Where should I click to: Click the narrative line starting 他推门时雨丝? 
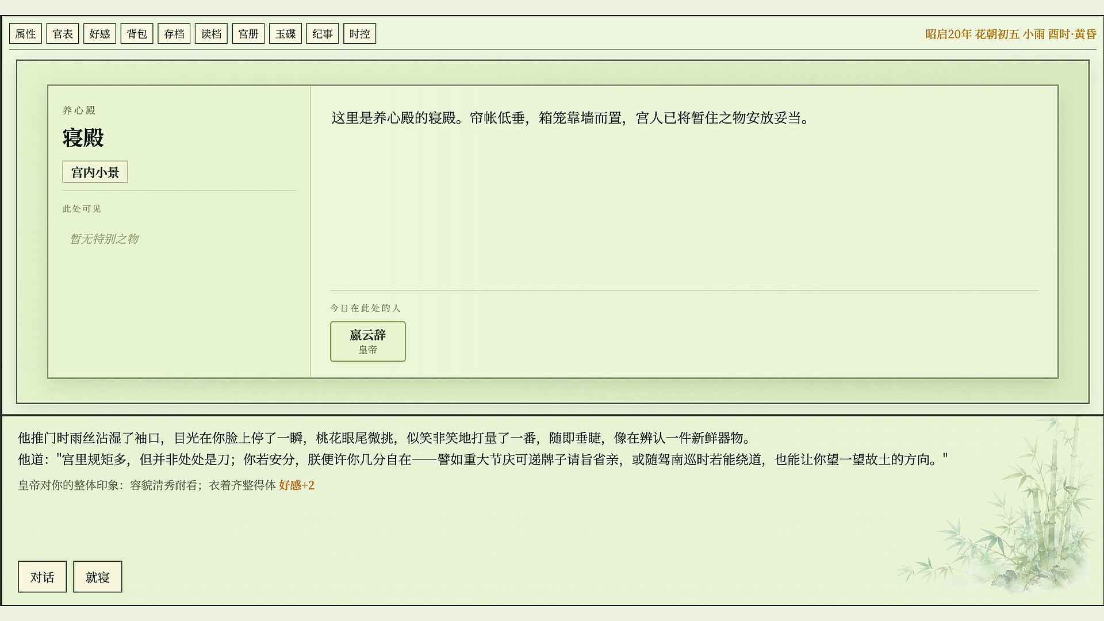click(386, 438)
